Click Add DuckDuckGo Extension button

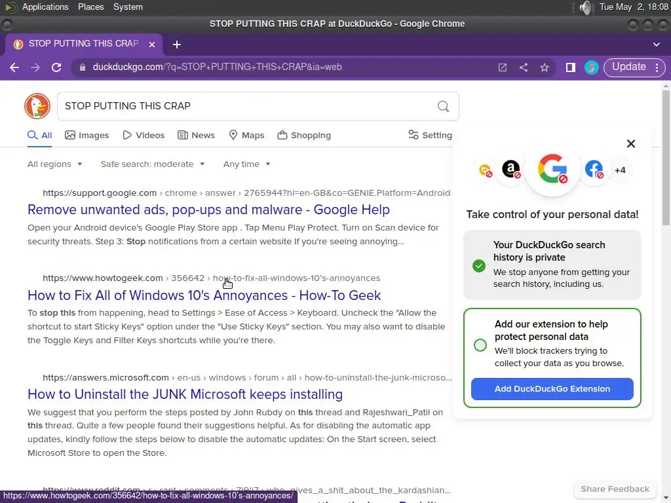[x=552, y=389]
